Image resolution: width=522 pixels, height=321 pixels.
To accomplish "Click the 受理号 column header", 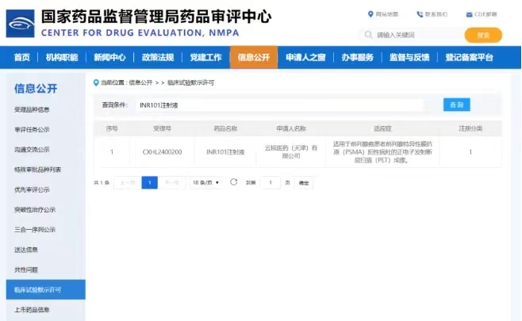I will 162,128.
